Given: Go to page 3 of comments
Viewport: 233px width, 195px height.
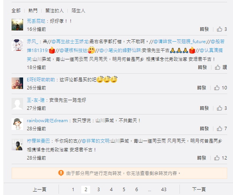Looking at the screenshot, I should 98,190.
